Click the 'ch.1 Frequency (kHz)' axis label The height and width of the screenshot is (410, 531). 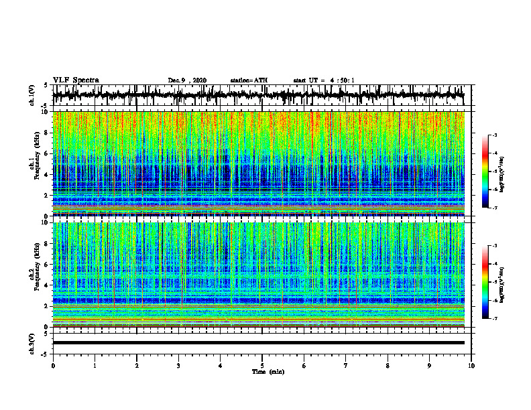36,155
